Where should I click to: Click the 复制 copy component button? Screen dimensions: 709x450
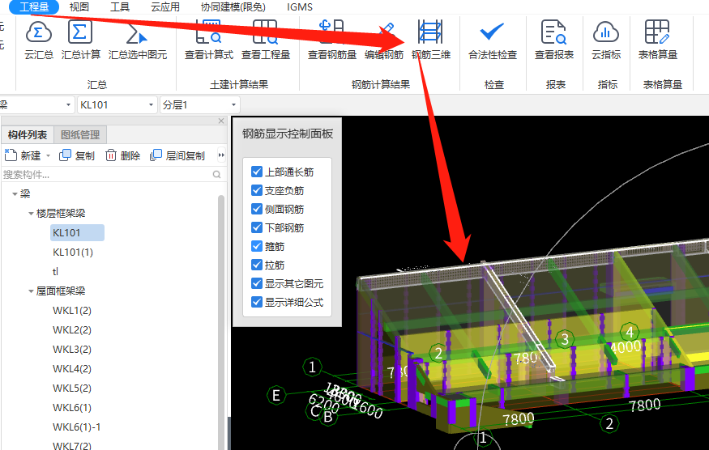click(x=77, y=155)
